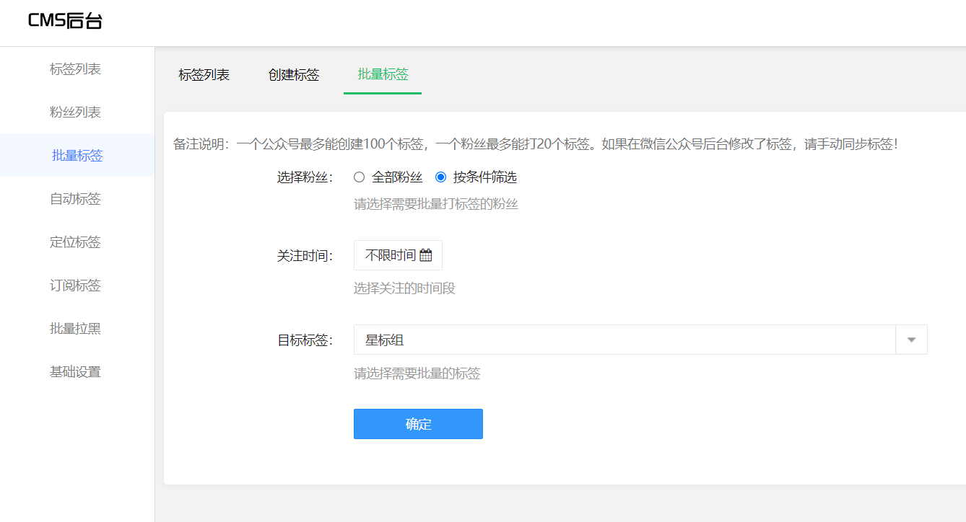
Task: Click the hint 请选择需要批量的标签
Action: coord(417,373)
